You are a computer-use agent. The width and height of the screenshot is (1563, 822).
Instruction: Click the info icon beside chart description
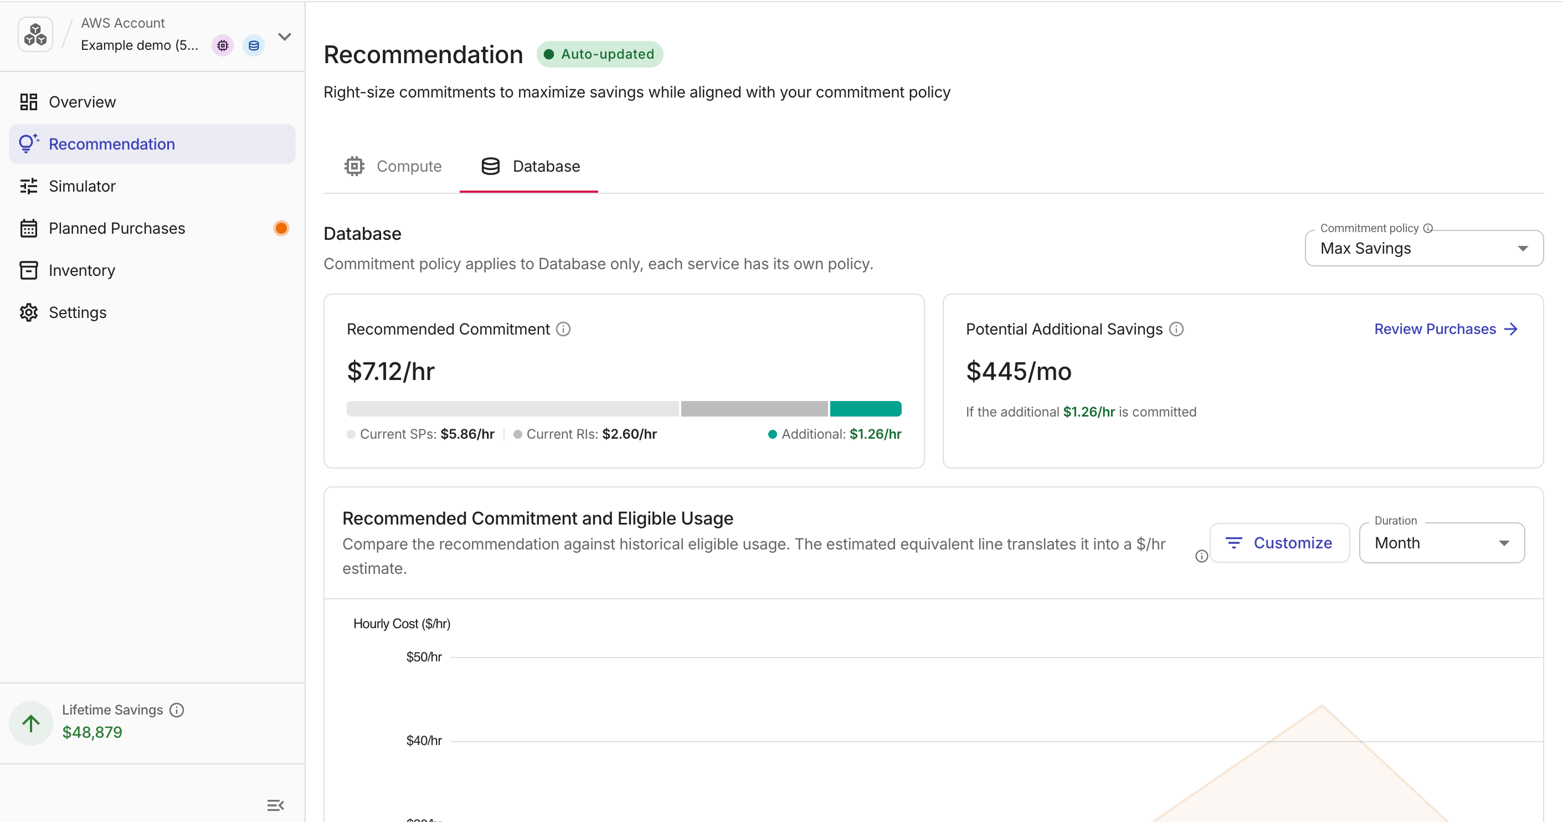pos(1201,556)
